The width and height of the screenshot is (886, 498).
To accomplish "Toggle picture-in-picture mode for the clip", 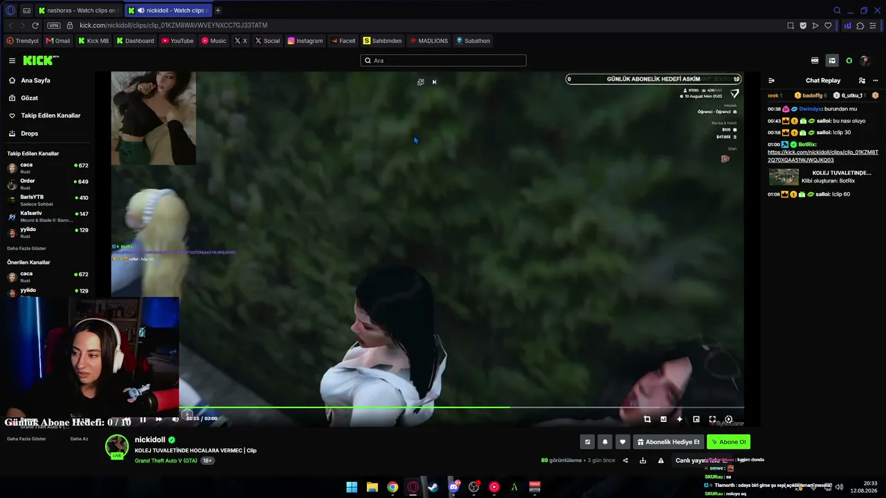I will point(696,419).
